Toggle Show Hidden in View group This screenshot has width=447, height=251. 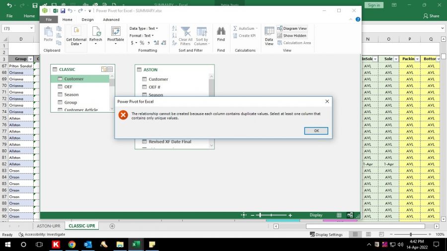pyautogui.click(x=292, y=36)
